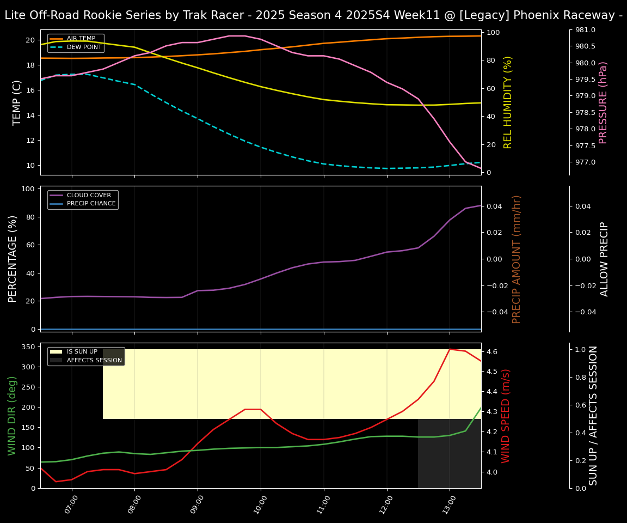Screen dimensions: 627x523
Task: Click the ALLOW PRECIP axis label
Action: [604, 259]
